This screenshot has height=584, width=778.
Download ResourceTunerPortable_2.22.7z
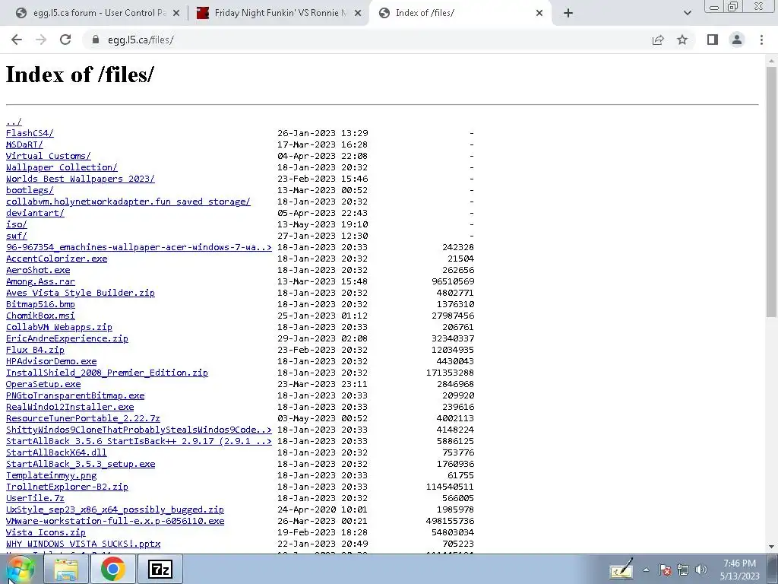(83, 419)
